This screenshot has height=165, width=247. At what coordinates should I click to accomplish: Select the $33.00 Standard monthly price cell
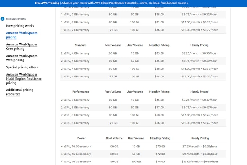click(159, 53)
